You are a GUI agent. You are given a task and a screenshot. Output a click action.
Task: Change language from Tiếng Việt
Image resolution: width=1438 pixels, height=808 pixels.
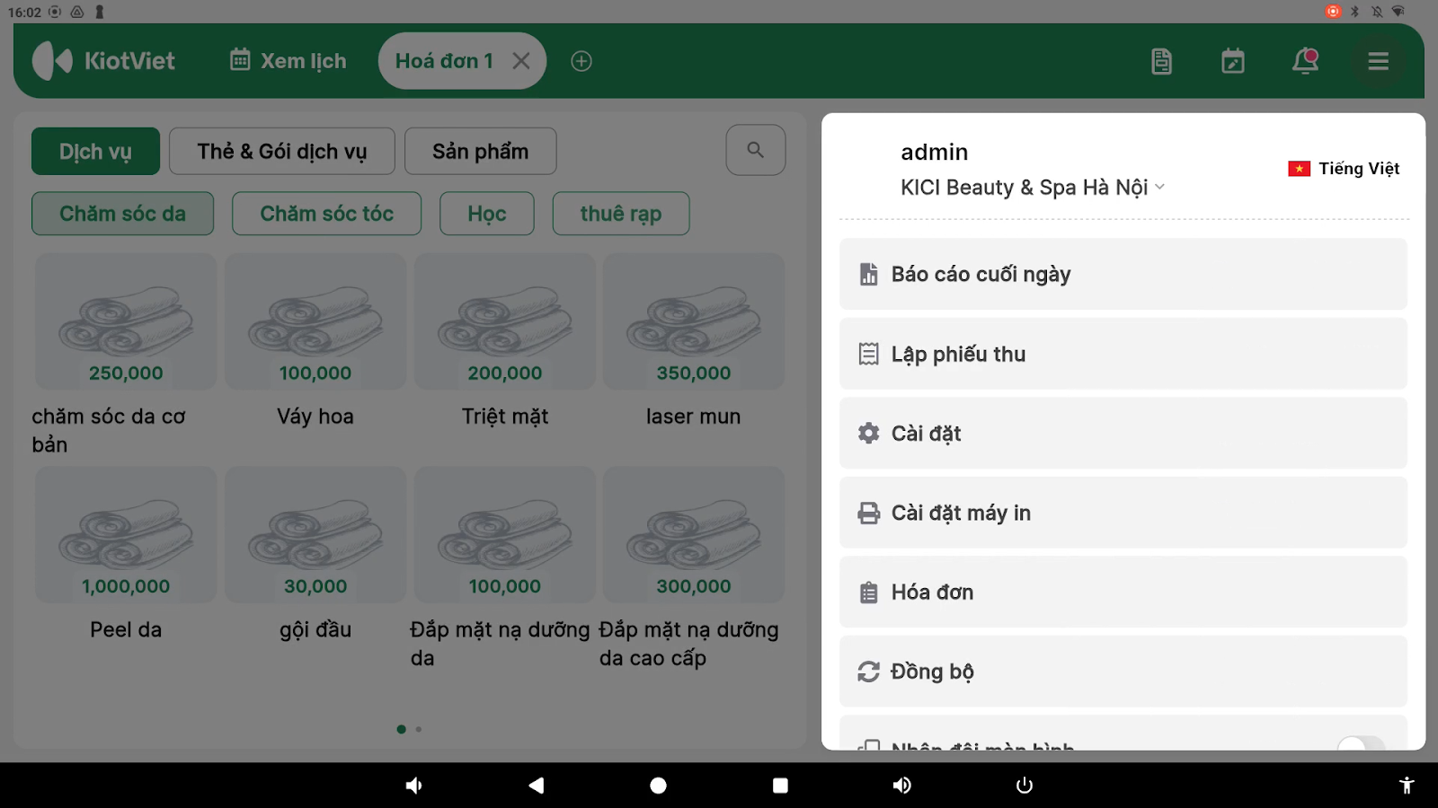click(1344, 169)
